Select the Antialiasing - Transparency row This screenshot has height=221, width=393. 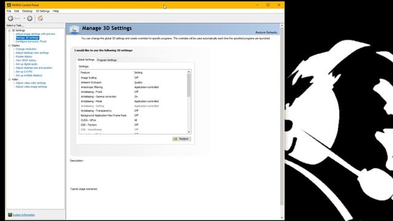[x=133, y=110]
